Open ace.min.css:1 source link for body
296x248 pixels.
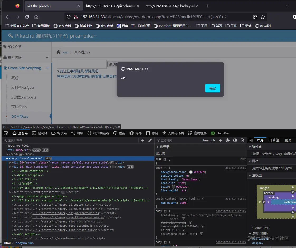235,168
